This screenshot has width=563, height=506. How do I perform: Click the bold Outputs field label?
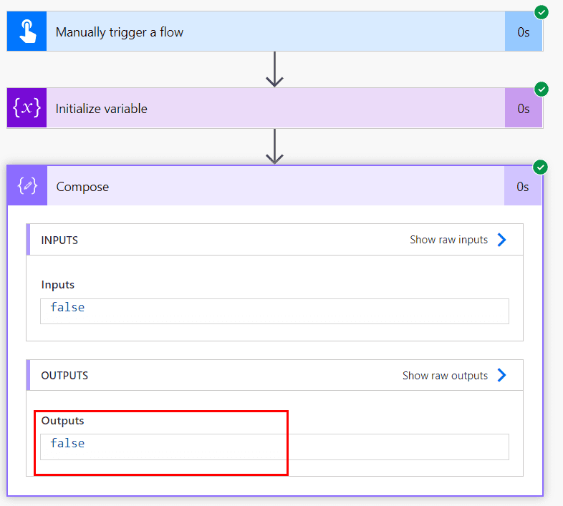coord(62,421)
